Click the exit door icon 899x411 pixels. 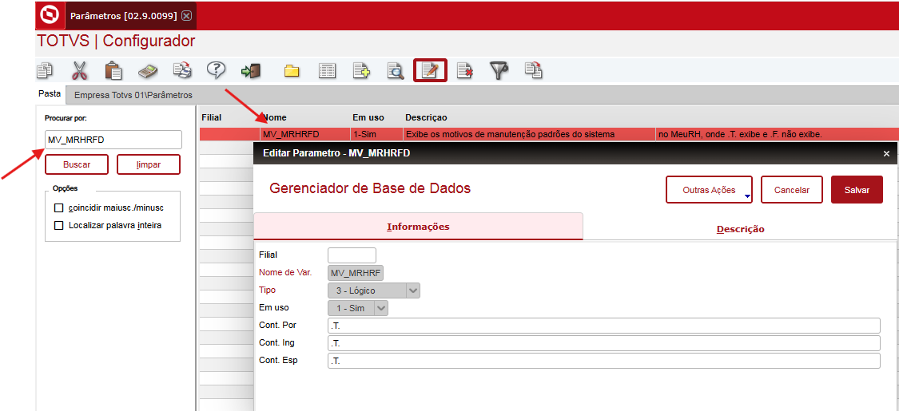pos(251,71)
